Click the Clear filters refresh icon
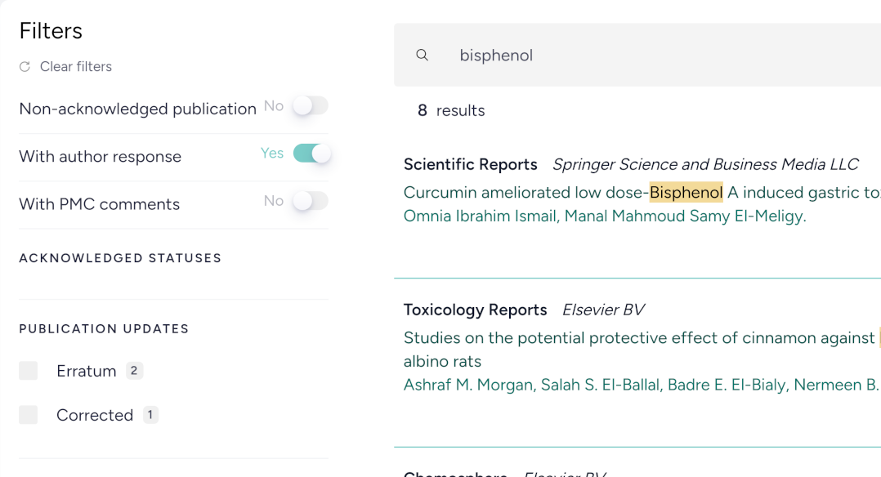Viewport: 881px width, 477px height. (23, 66)
